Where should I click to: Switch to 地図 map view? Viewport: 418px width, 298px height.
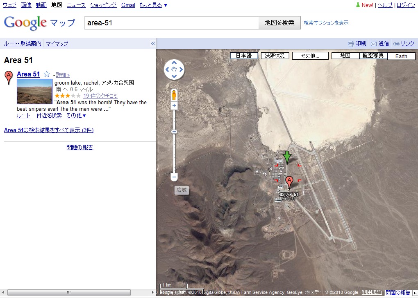tap(345, 56)
